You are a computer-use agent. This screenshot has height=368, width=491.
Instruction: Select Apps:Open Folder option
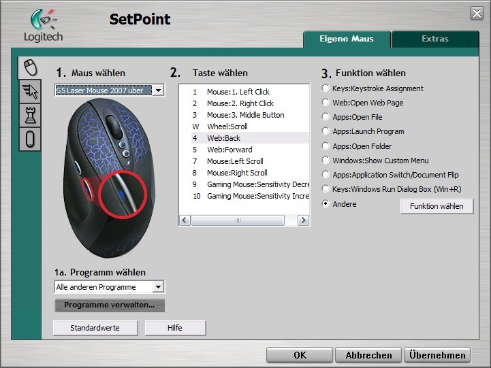coord(357,146)
